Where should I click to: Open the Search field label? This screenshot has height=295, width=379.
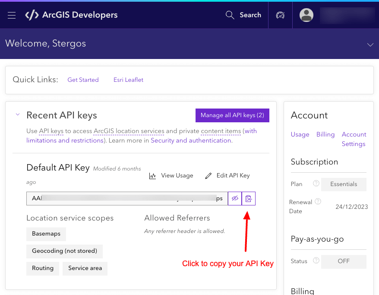click(250, 15)
